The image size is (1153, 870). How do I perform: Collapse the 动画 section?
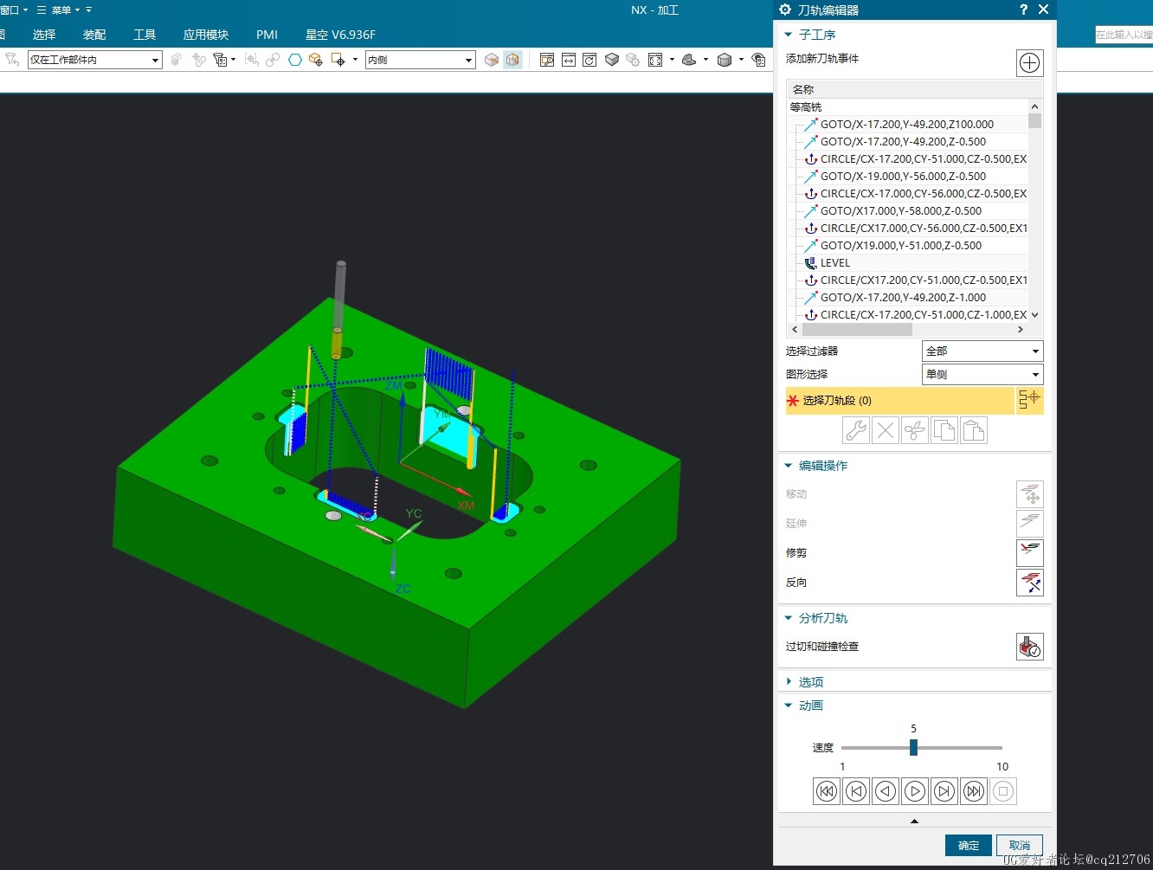click(x=789, y=706)
